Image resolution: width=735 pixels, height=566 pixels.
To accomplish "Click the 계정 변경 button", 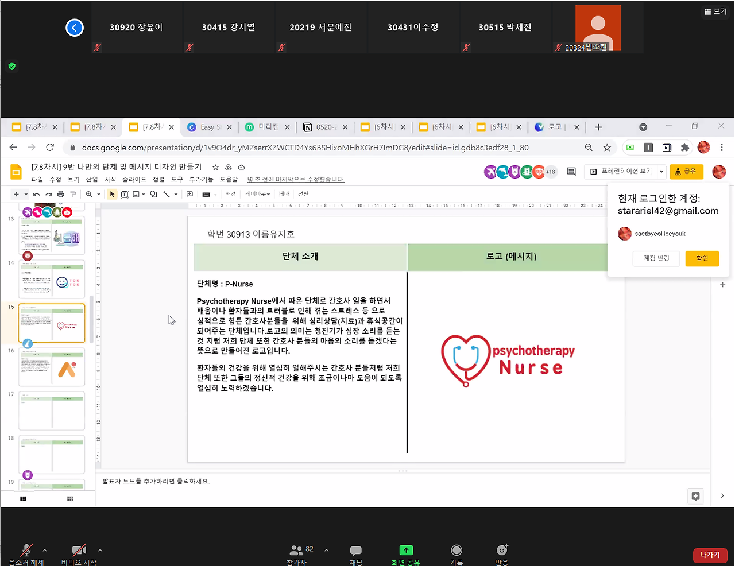I will (656, 258).
